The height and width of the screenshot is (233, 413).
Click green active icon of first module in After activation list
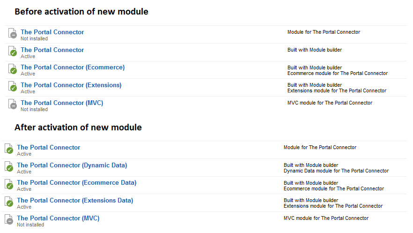(x=9, y=149)
